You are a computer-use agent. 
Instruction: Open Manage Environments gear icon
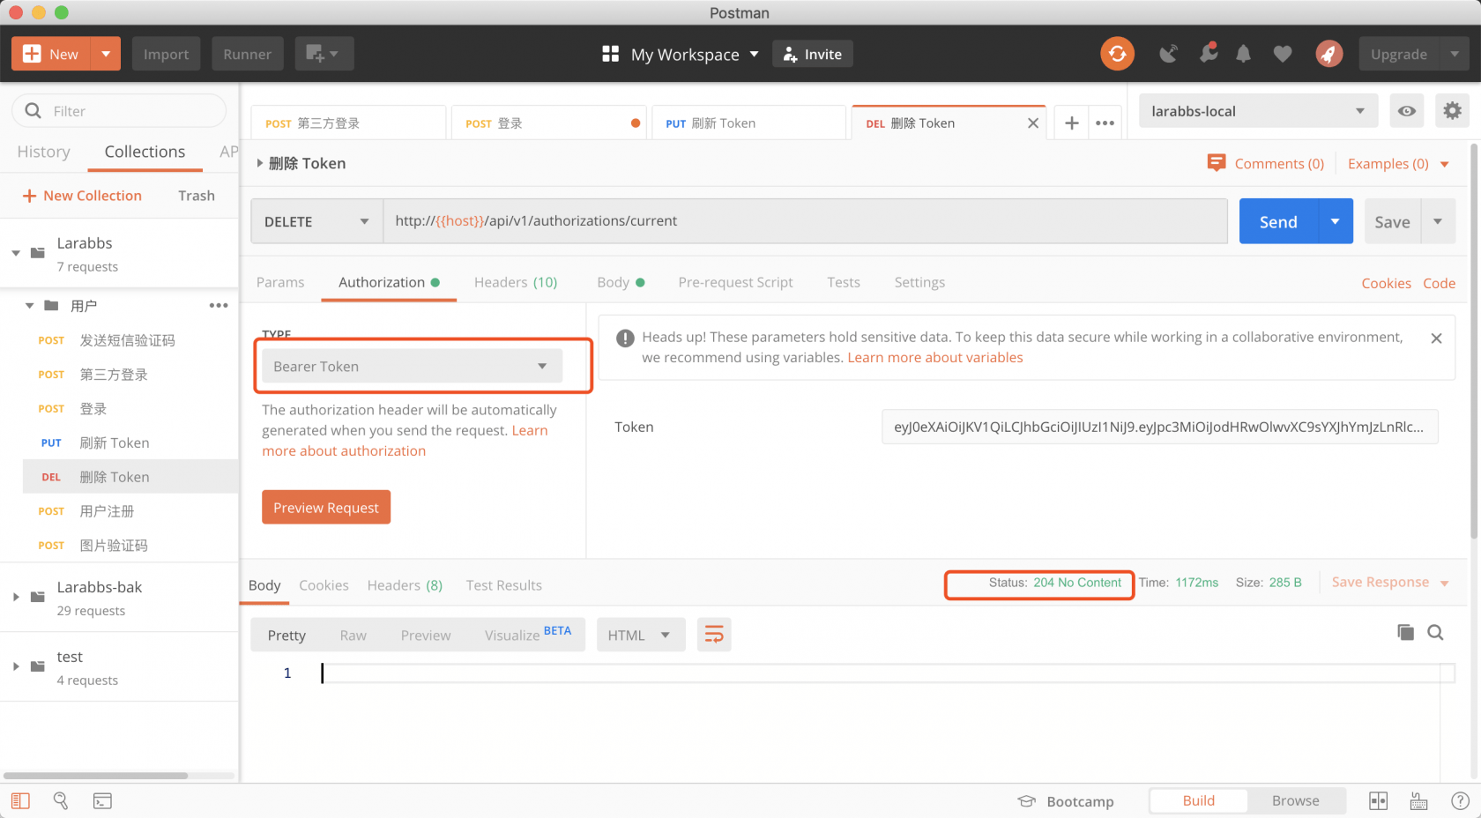click(1452, 111)
